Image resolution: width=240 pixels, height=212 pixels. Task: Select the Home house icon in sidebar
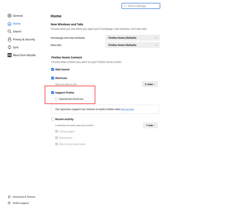(x=10, y=24)
